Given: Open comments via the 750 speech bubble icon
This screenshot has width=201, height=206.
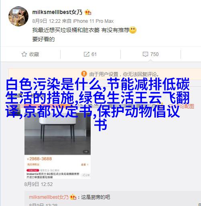Looking at the screenshot, I should click(145, 54).
